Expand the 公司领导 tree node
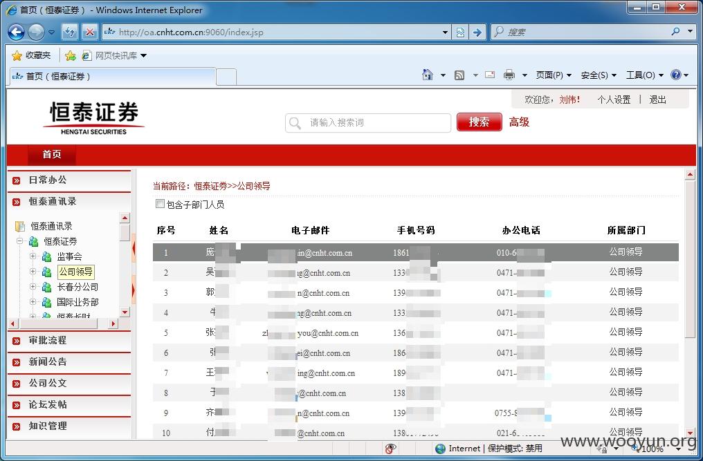This screenshot has height=461, width=703. [x=33, y=272]
